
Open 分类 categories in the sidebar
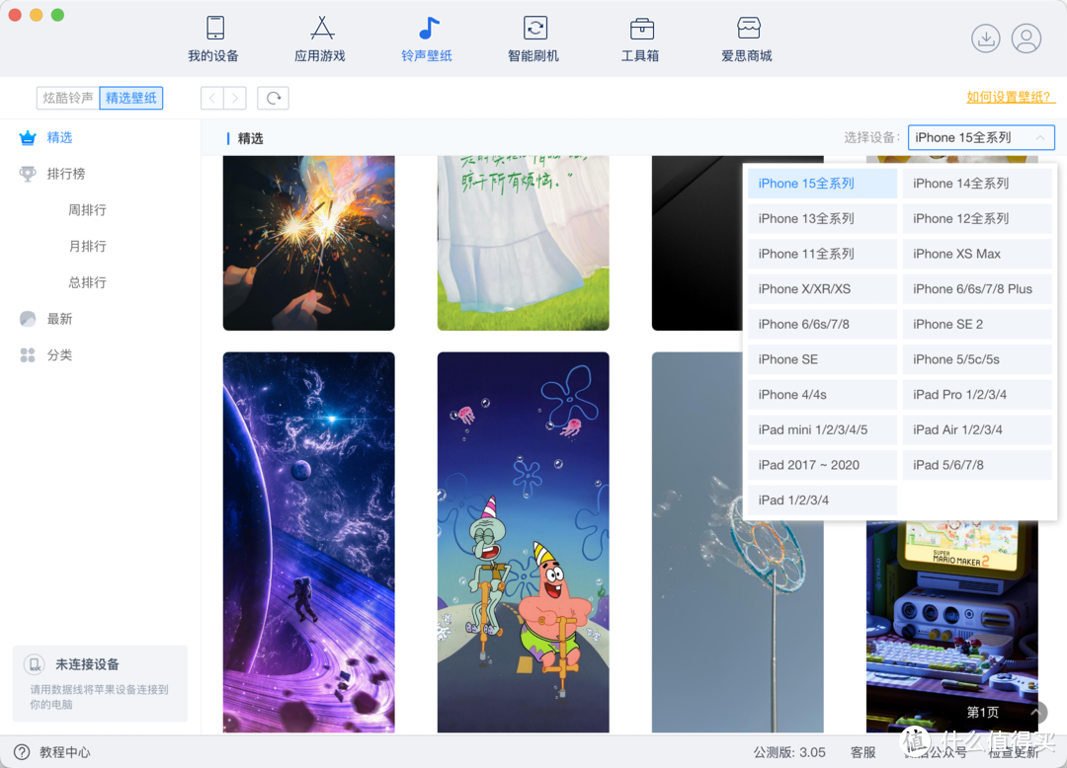pos(59,354)
